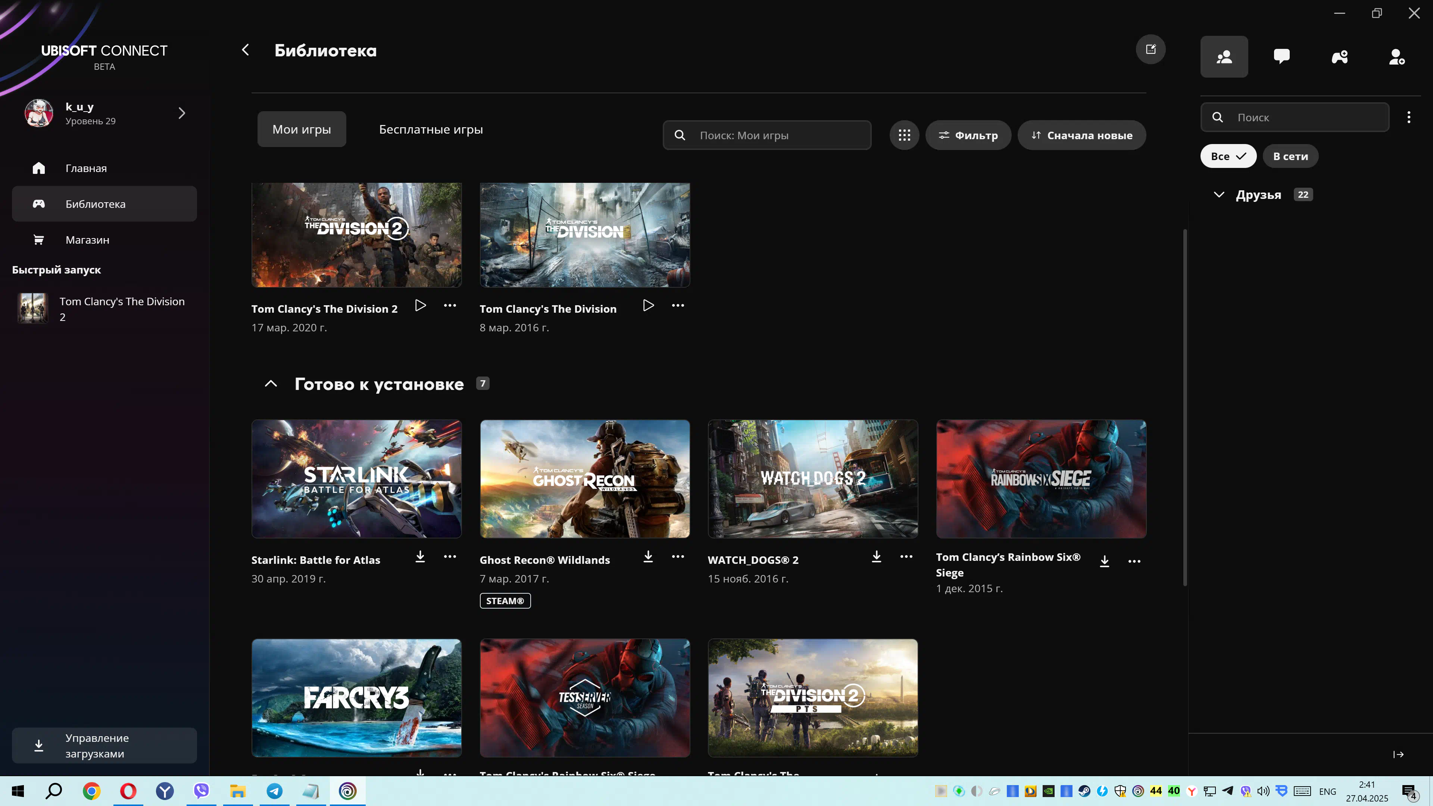The image size is (1433, 806).
Task: Collapse the Готово к установке section
Action: [270, 384]
